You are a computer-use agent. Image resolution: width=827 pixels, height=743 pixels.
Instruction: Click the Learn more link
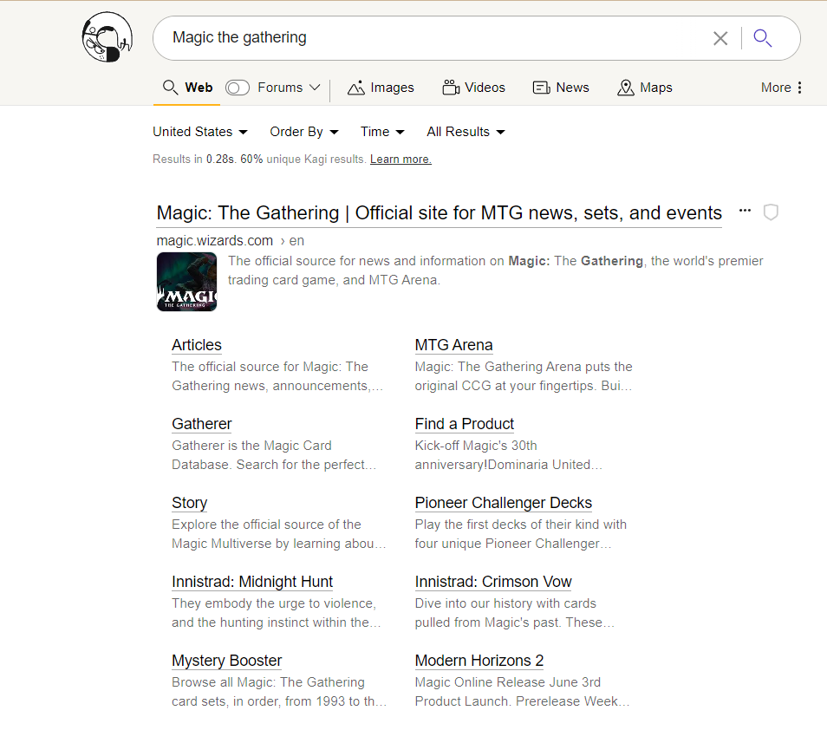coord(400,160)
